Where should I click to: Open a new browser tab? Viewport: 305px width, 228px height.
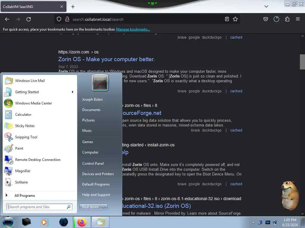[73, 7]
